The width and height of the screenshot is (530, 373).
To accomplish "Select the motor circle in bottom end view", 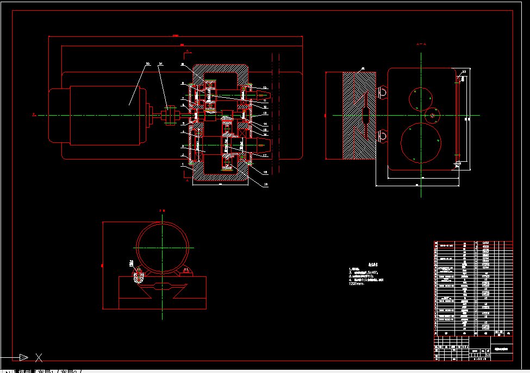I will 163,248.
